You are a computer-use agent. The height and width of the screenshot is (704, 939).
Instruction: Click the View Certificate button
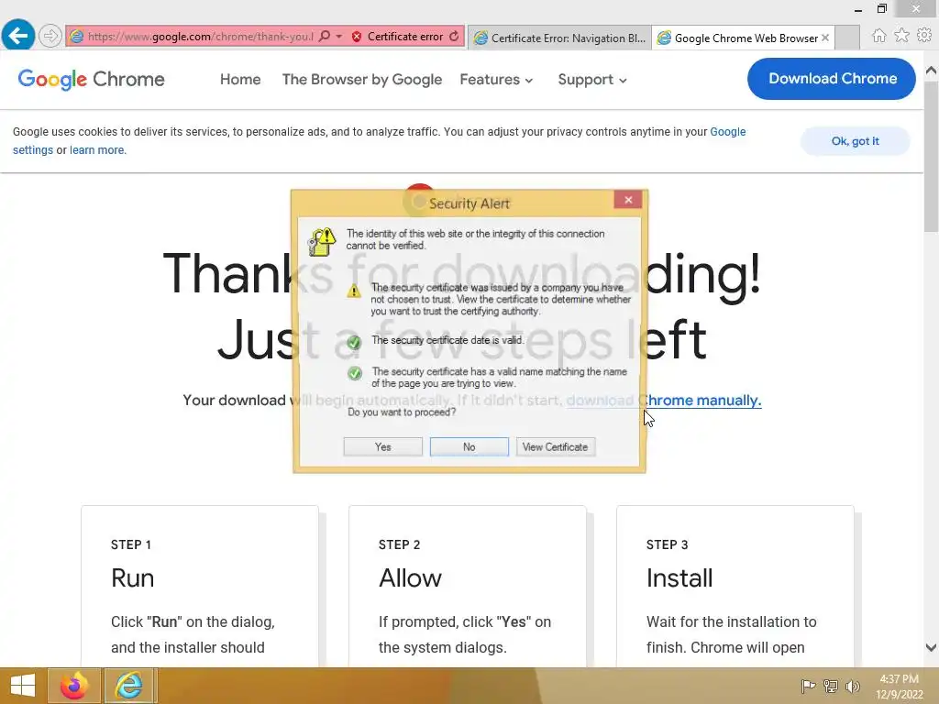(x=555, y=446)
